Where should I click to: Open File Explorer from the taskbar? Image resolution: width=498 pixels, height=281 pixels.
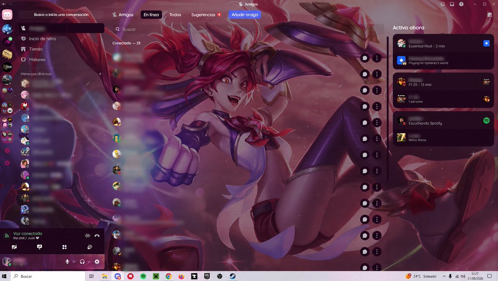[105, 276]
